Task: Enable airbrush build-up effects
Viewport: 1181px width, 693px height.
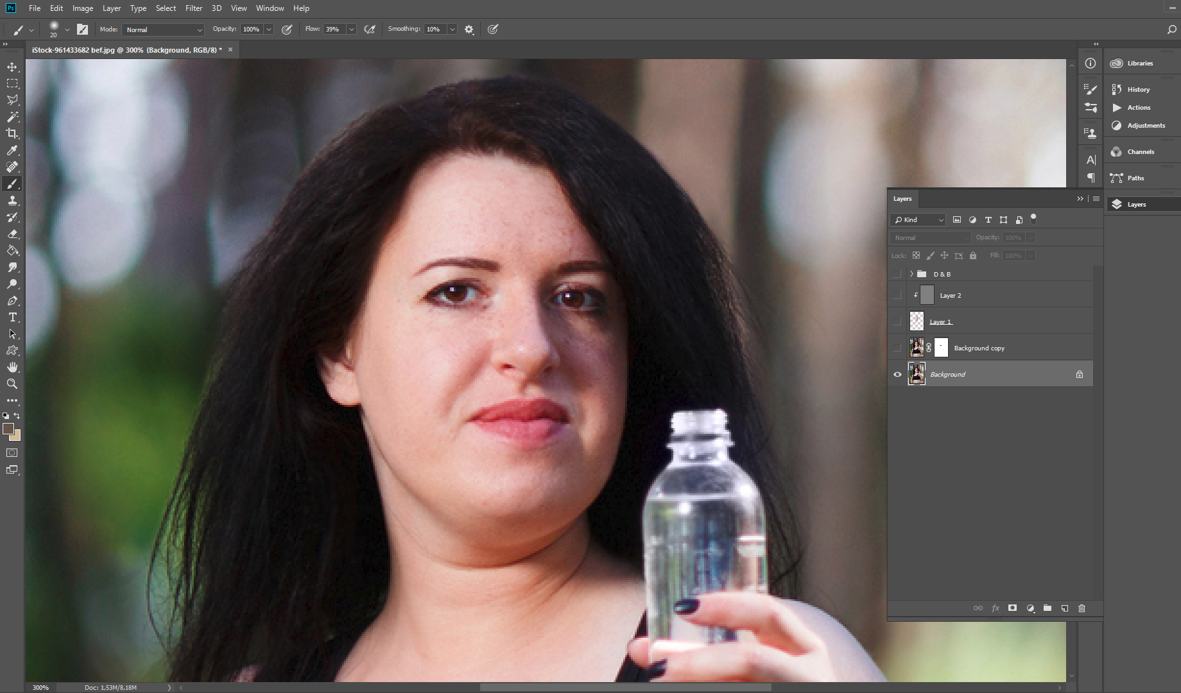Action: click(370, 30)
